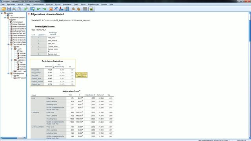Click the Zum Aktivieren doppelklicken tooltip
Viewport: 251px width, 141px height.
click(81, 75)
